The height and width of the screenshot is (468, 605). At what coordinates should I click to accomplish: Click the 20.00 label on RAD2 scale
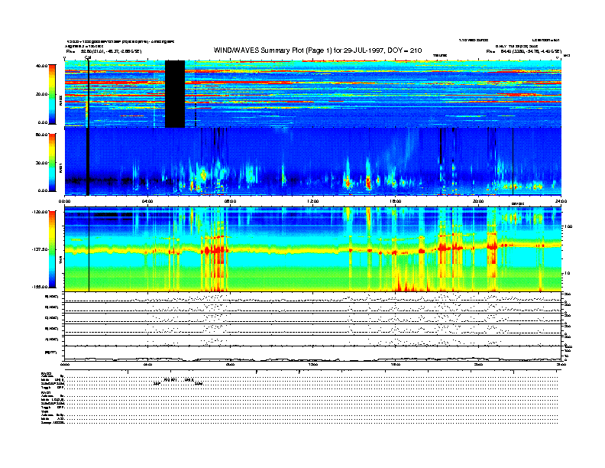click(41, 94)
